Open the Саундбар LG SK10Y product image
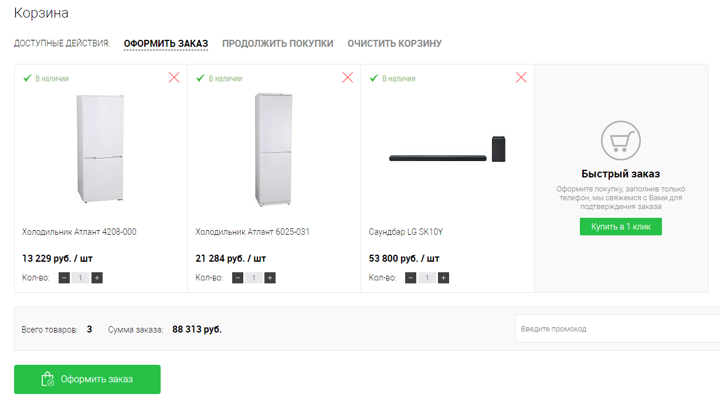The width and height of the screenshot is (720, 404). [x=448, y=150]
